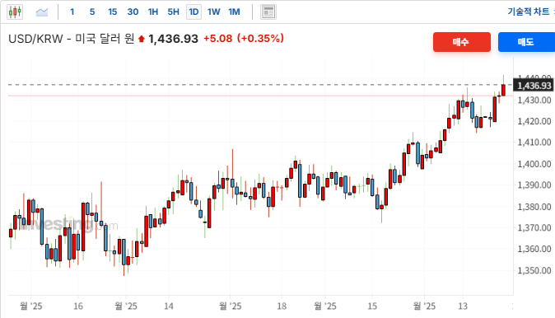Select the candlestick chart type icon
The image size is (555, 318).
(x=15, y=12)
